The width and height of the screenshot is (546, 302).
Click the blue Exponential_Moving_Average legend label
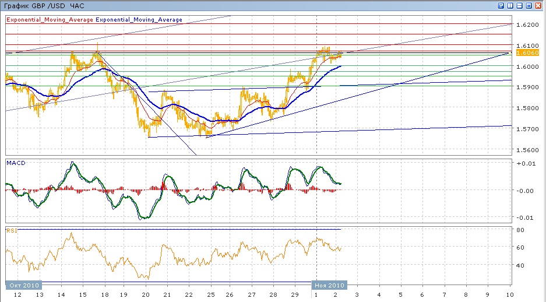pos(139,20)
